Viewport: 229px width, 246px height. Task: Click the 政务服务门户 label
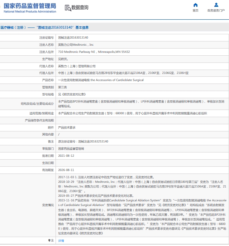click(216, 10)
